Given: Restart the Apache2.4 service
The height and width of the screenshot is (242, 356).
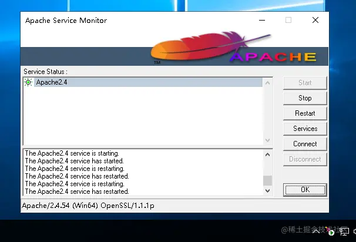Looking at the screenshot, I should click(x=305, y=113).
